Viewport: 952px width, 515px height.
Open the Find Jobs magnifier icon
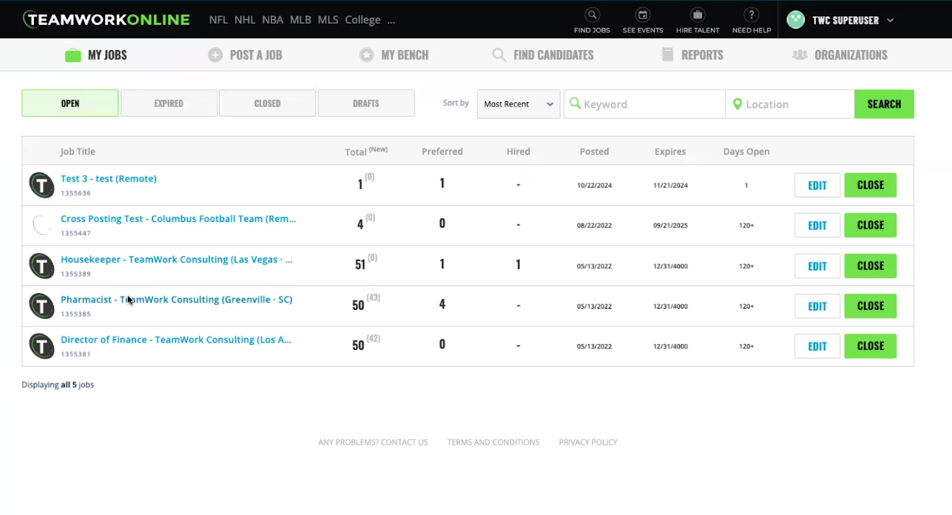pos(592,15)
